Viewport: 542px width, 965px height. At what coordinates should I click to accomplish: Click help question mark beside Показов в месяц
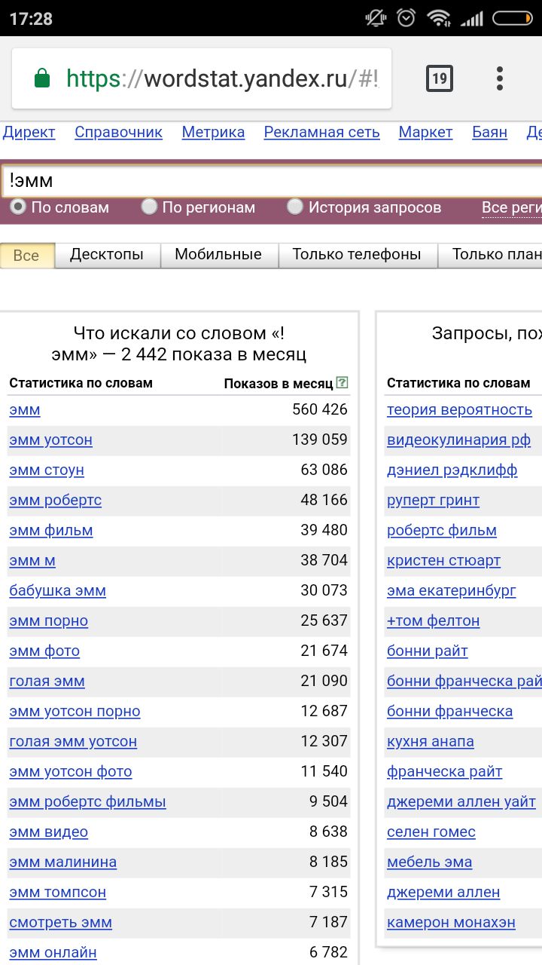click(343, 383)
